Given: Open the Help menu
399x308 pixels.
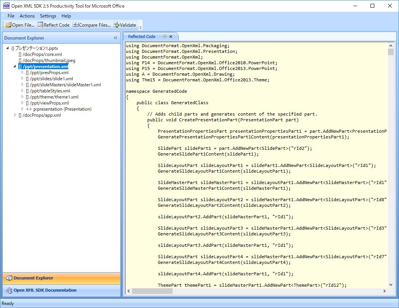Looking at the screenshot, I should (x=66, y=16).
